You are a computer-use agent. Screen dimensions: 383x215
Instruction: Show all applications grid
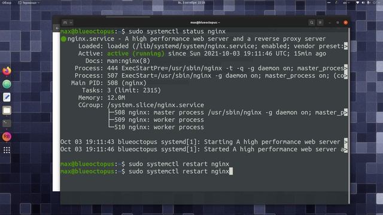(x=7, y=150)
